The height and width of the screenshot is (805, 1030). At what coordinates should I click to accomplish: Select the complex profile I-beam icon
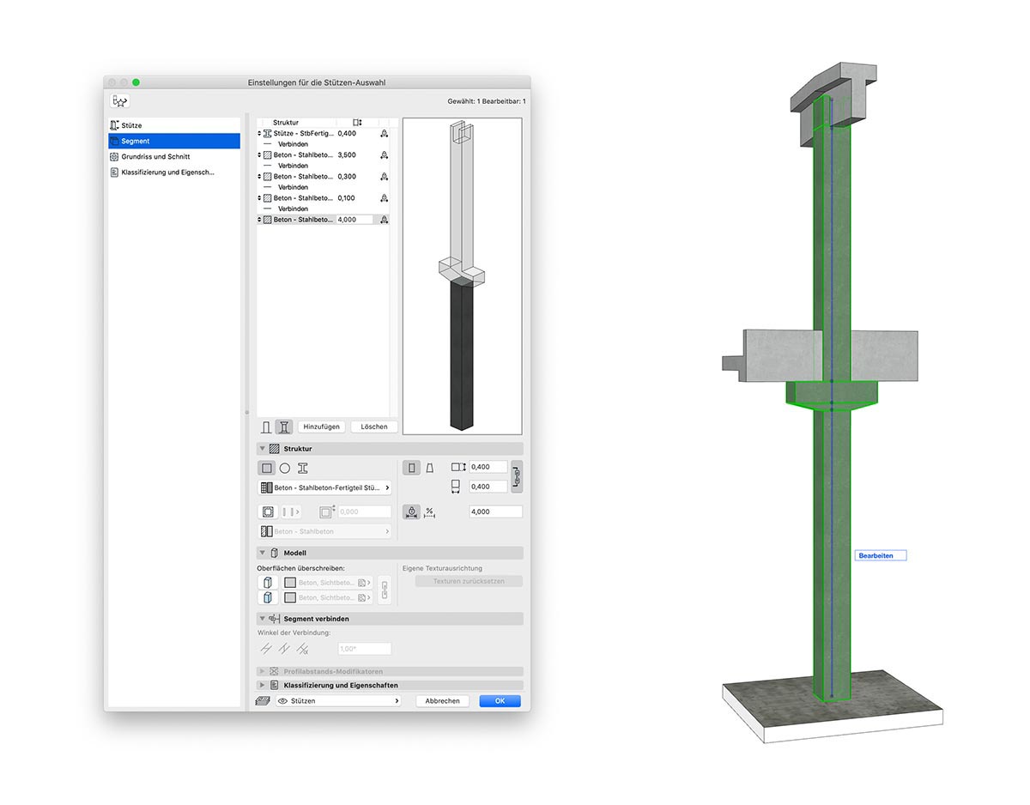(303, 469)
